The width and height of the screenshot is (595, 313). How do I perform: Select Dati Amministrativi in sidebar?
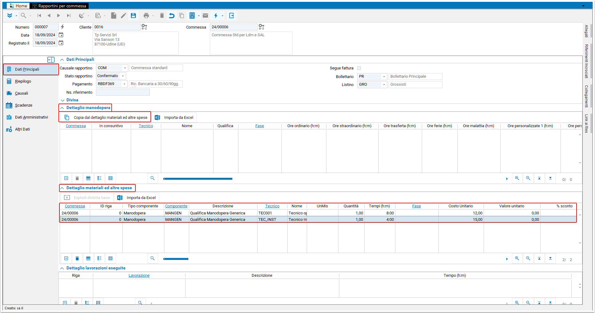(x=31, y=117)
